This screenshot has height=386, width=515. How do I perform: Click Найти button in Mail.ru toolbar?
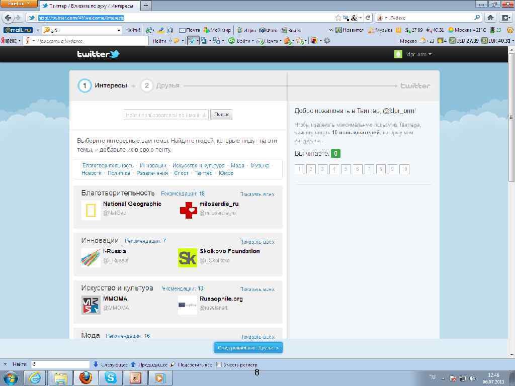[132, 30]
